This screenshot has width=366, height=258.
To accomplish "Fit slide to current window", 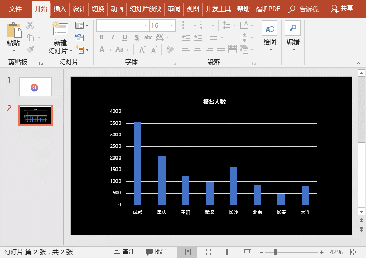I will point(355,252).
